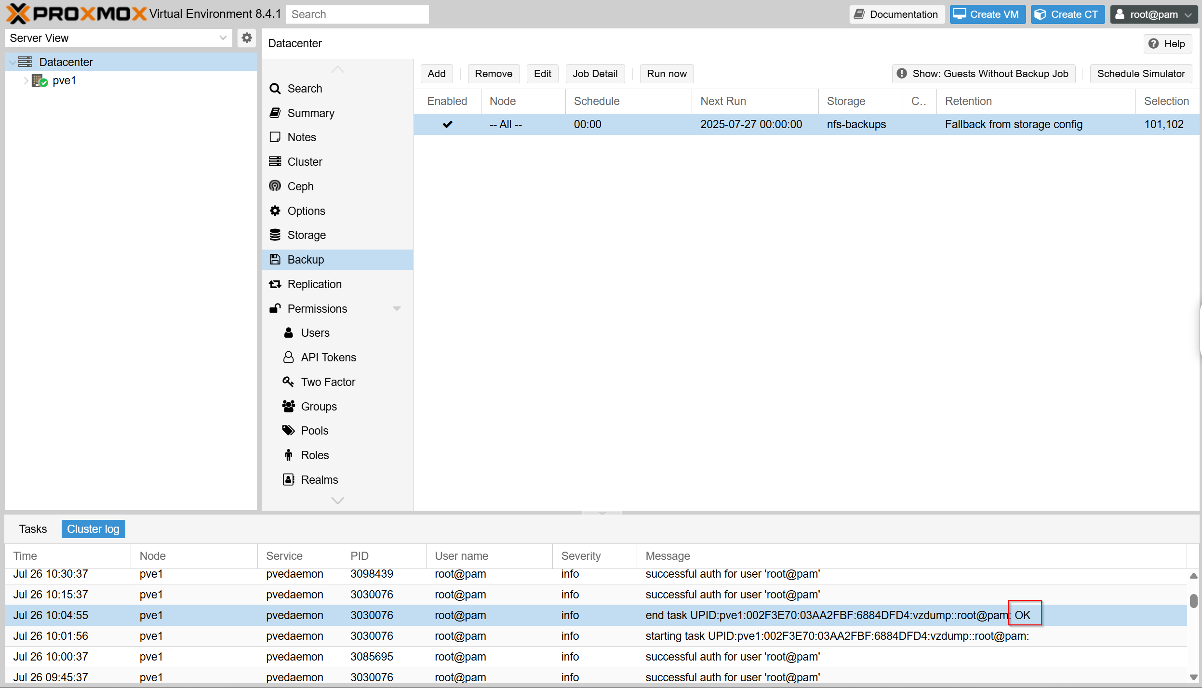
Task: Toggle the Enabled checkmark of backup job
Action: click(x=448, y=124)
